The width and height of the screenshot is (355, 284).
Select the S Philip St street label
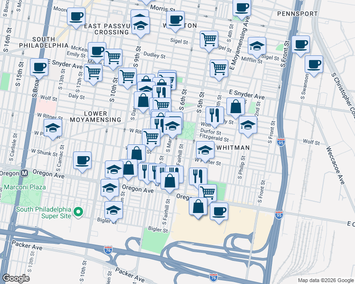pos(242,167)
